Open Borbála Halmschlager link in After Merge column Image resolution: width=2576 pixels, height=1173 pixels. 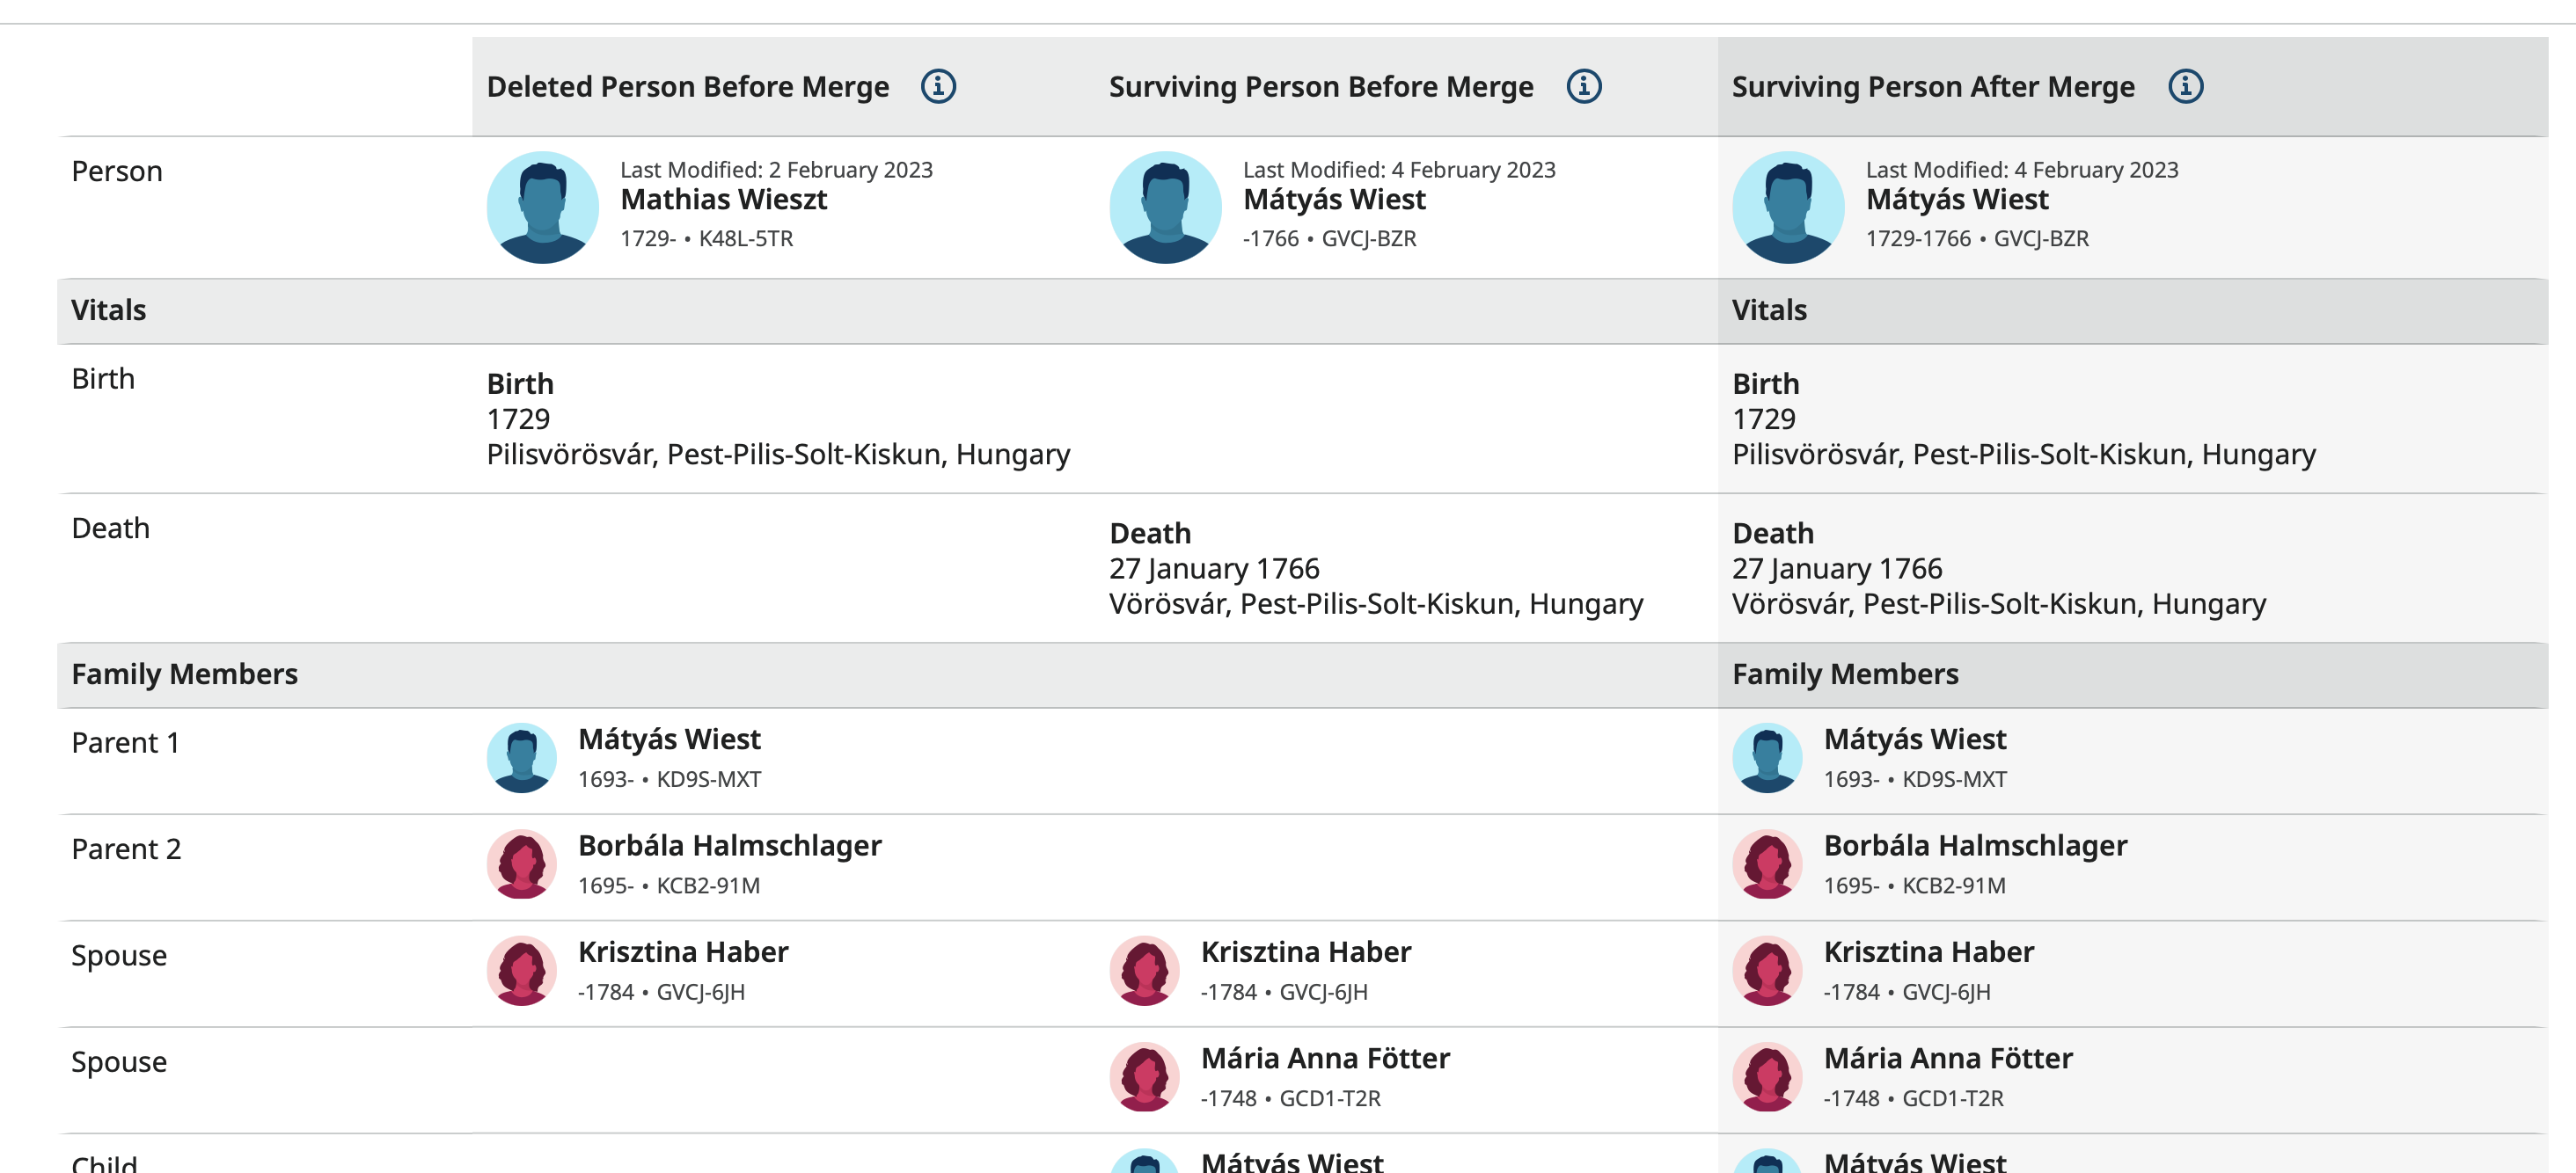coord(1975,845)
